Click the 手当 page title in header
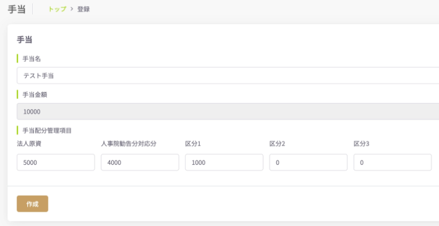The width and height of the screenshot is (439, 226). click(17, 9)
